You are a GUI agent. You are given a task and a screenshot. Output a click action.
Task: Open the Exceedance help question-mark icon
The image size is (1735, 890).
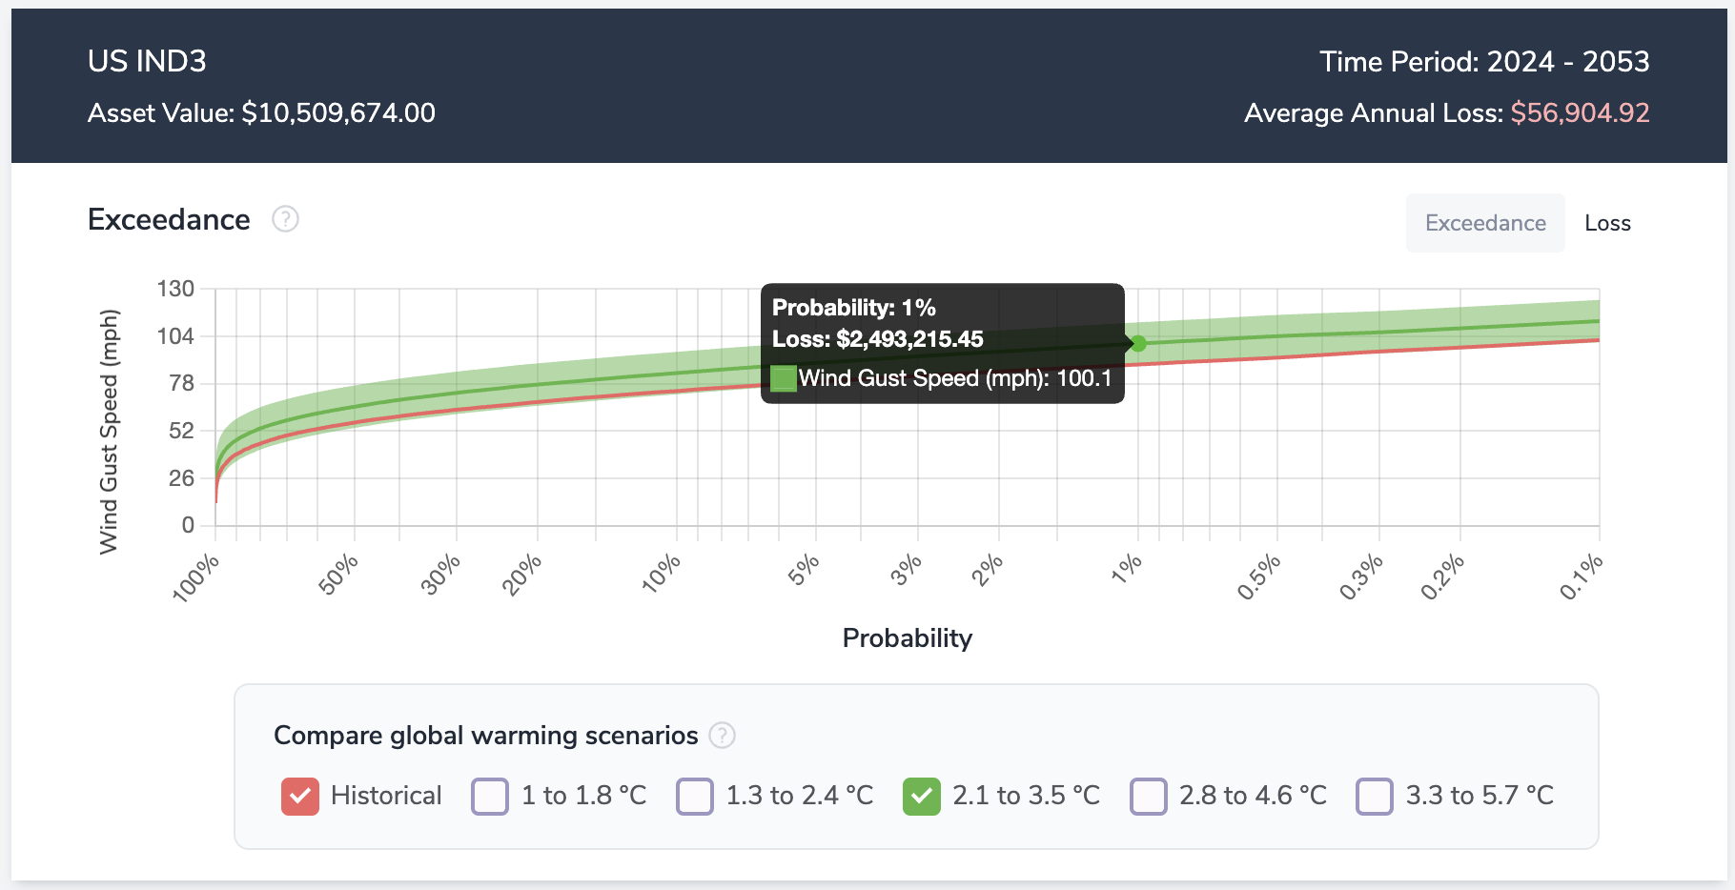285,219
